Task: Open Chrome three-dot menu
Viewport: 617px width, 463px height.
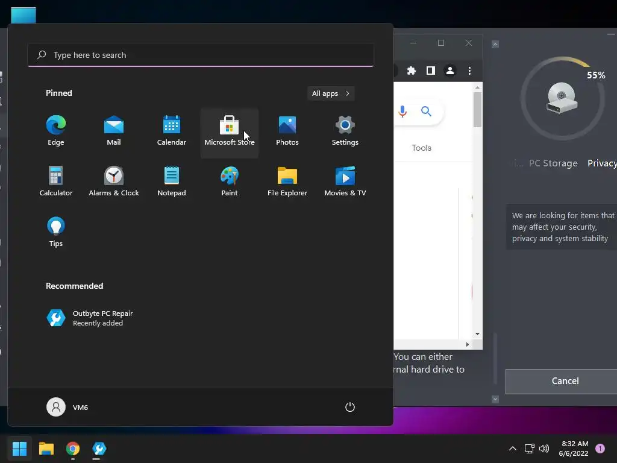Action: tap(469, 71)
